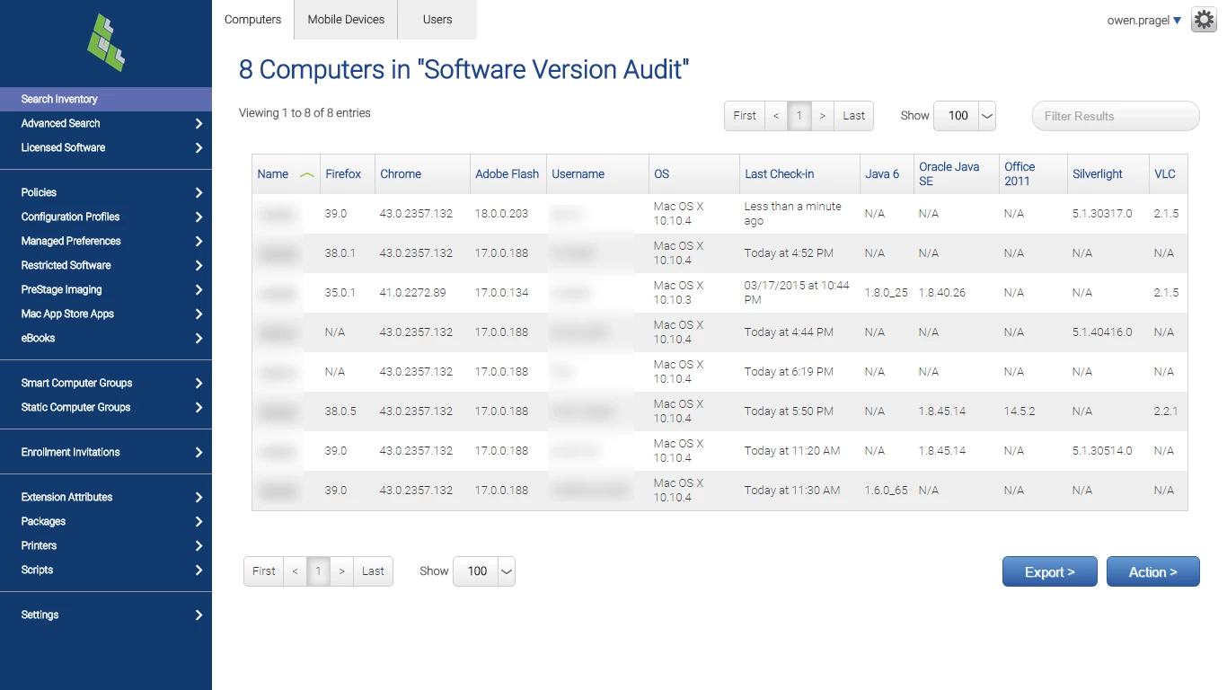1227x690 pixels.
Task: Click top next page arrow
Action: 823,115
